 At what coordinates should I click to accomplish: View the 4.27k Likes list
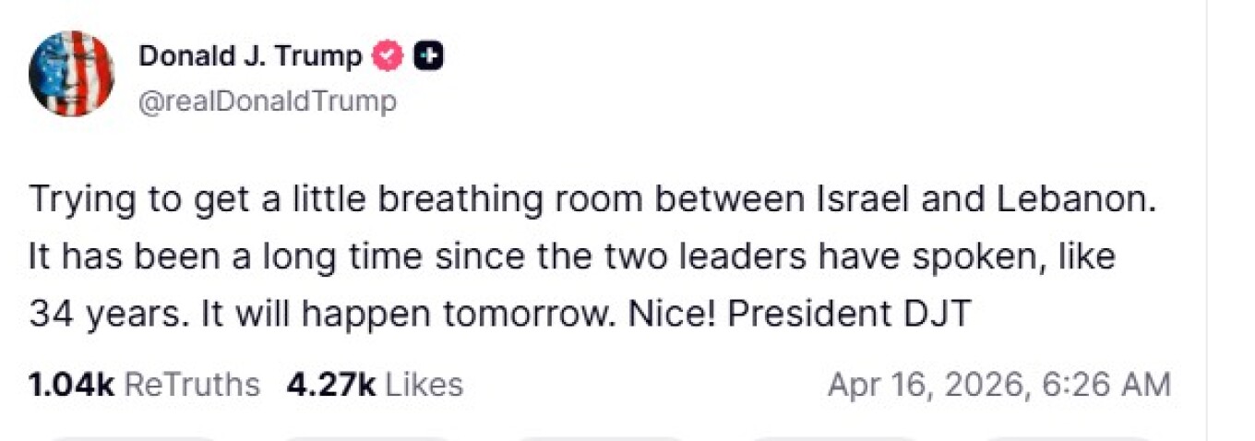pyautogui.click(x=375, y=384)
